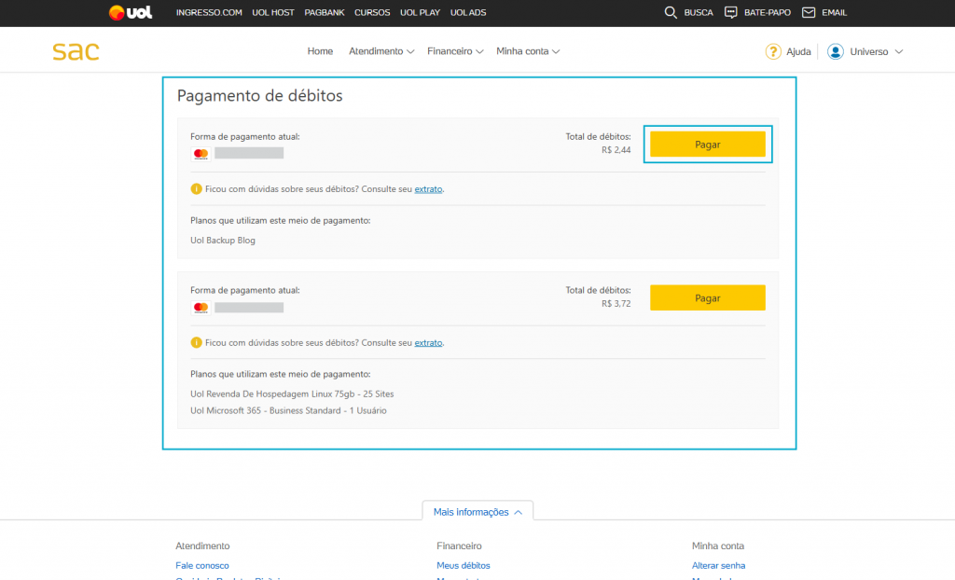Open the Ajuda help link
The image size is (955, 580).
[798, 52]
